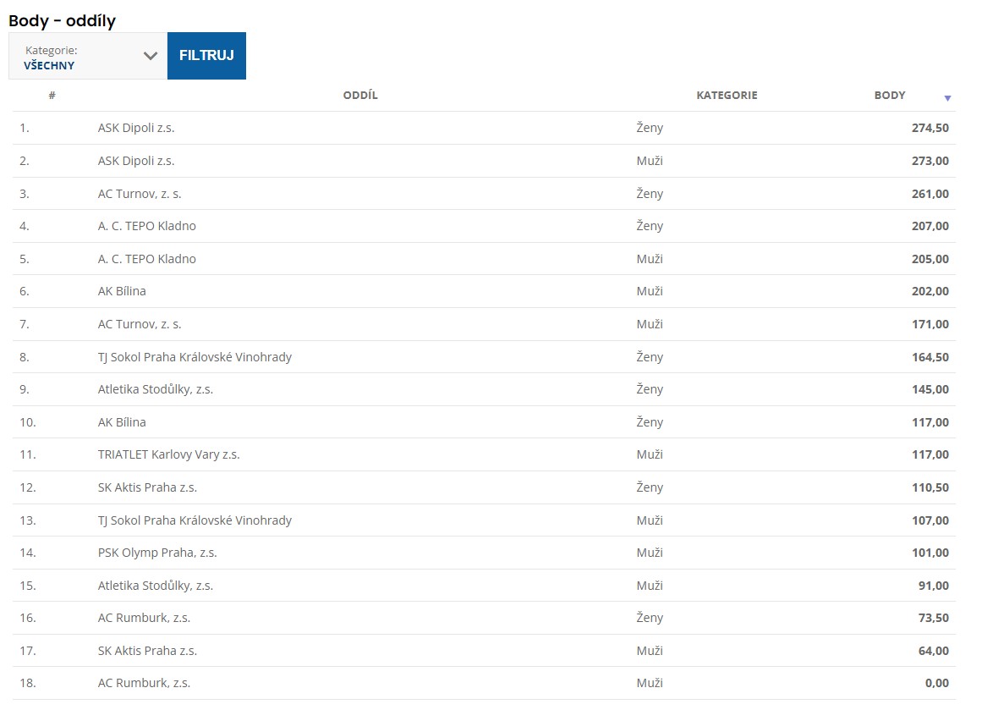Click the score 202,00
Image resolution: width=982 pixels, height=710 pixels.
[930, 291]
